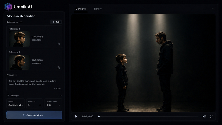The width and height of the screenshot is (222, 125).
Task: Switch to the History tab
Action: pos(98,9)
